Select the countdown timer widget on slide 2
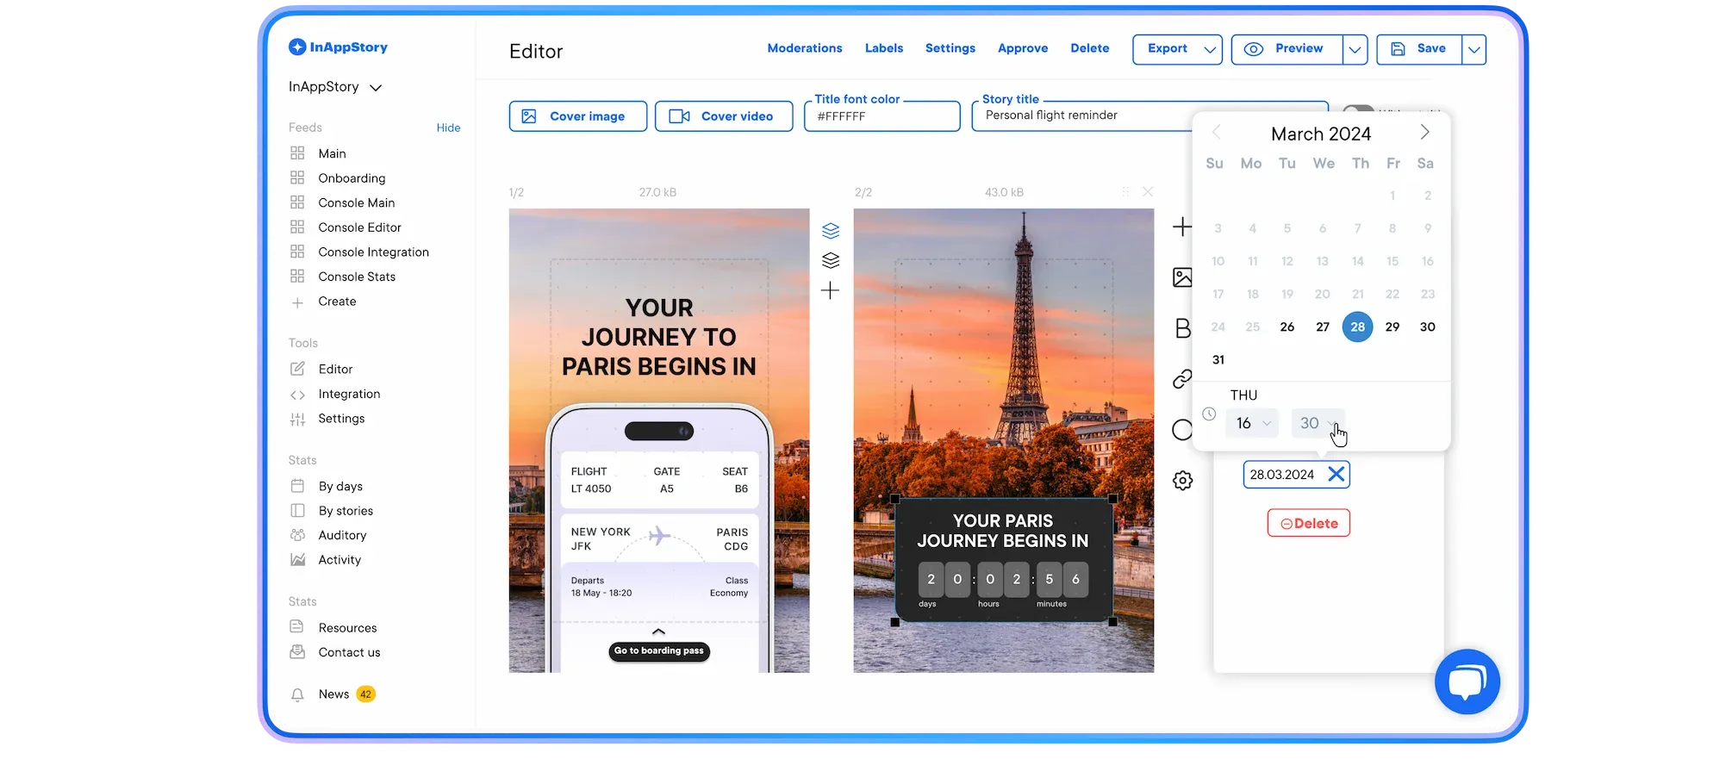Screen dimensions: 1732x759 coord(1004,560)
